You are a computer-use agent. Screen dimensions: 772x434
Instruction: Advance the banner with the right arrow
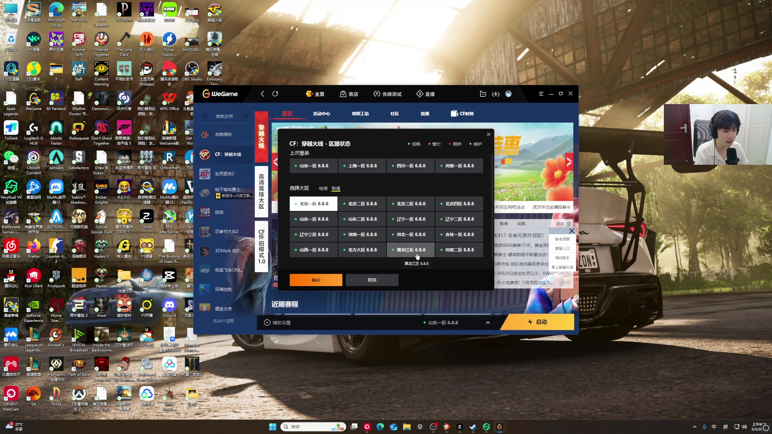coord(569,162)
